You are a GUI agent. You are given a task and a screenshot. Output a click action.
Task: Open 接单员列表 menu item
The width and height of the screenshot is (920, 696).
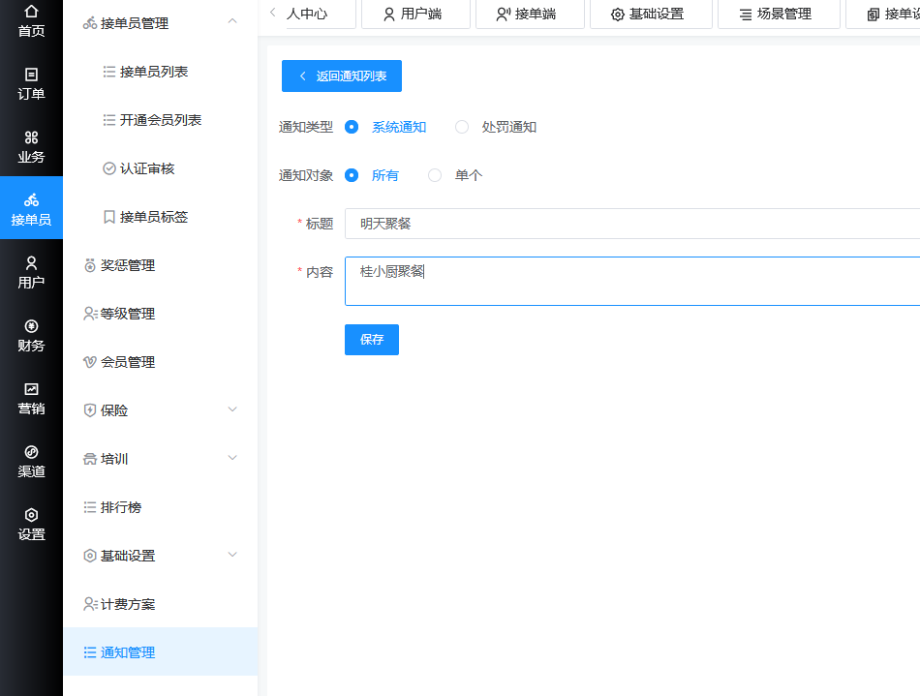[160, 72]
